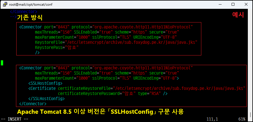Click the window title root@mail:/opt/tomcat/conf

pyautogui.click(x=31, y=5)
